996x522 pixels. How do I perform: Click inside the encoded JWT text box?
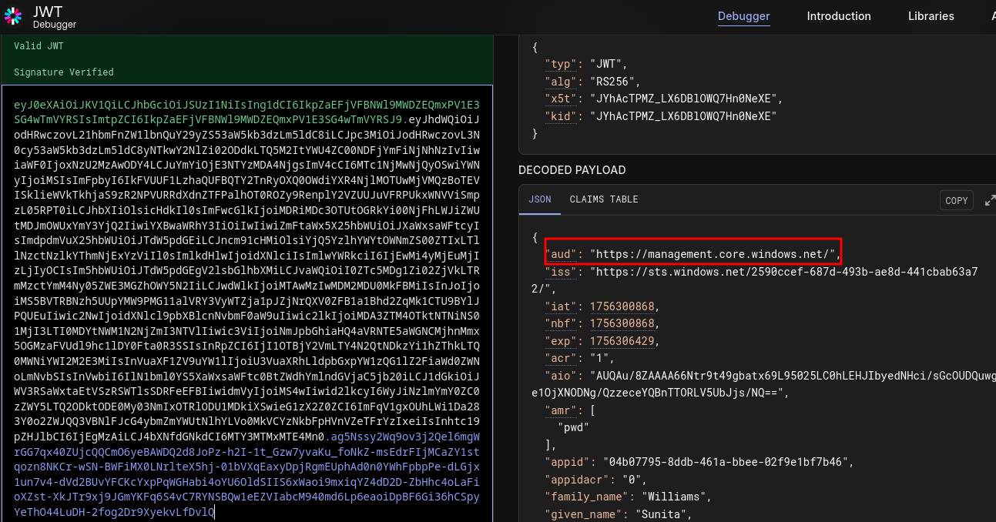point(246,308)
